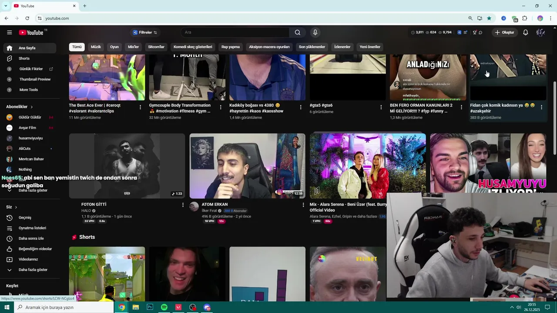
Task: Open More Tools in the sidebar
Action: 29,90
